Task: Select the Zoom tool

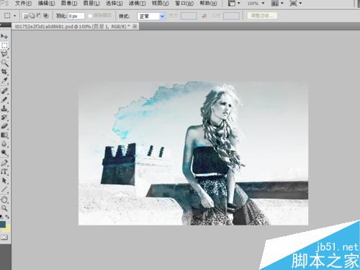Action: pos(4,208)
